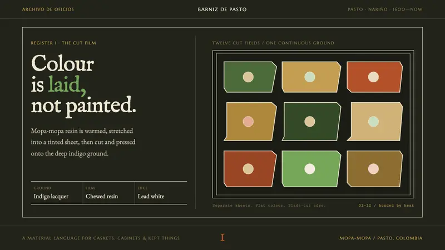The height and width of the screenshot is (250, 445).
Task: Click the Mopa-mopa resin description paragraph
Action: 83,142
